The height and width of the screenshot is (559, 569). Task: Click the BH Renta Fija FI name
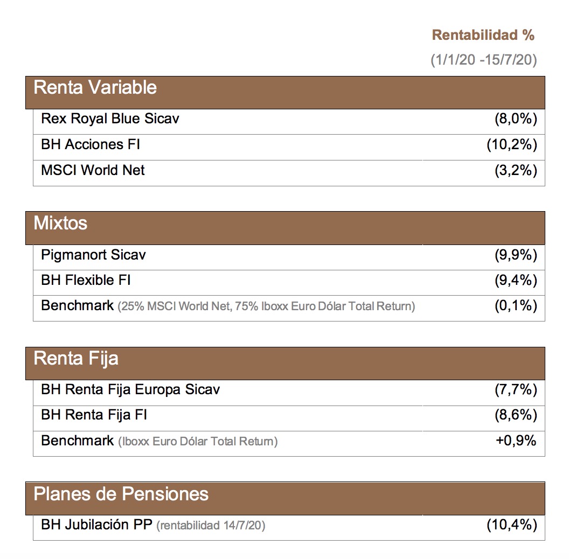[94, 415]
